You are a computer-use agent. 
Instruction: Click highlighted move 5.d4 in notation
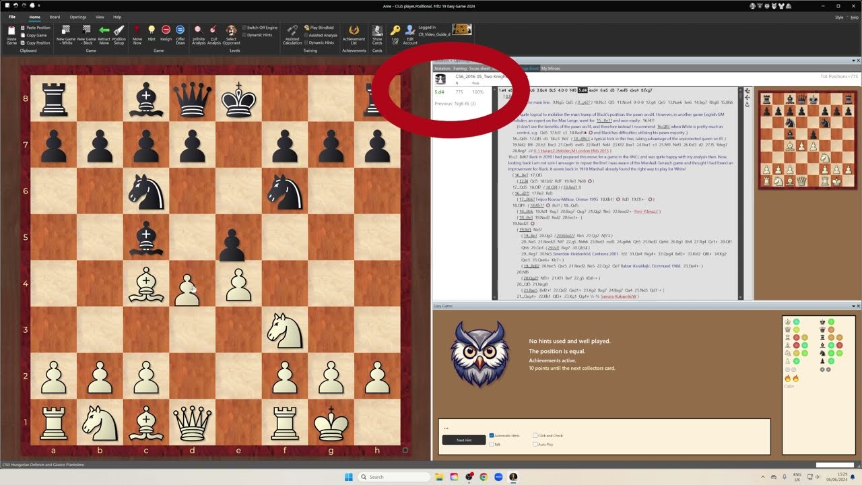coord(583,90)
